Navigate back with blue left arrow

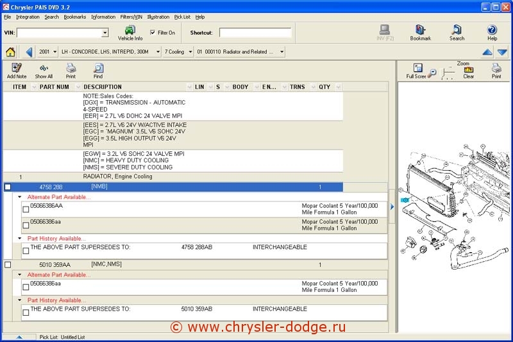pos(29,52)
